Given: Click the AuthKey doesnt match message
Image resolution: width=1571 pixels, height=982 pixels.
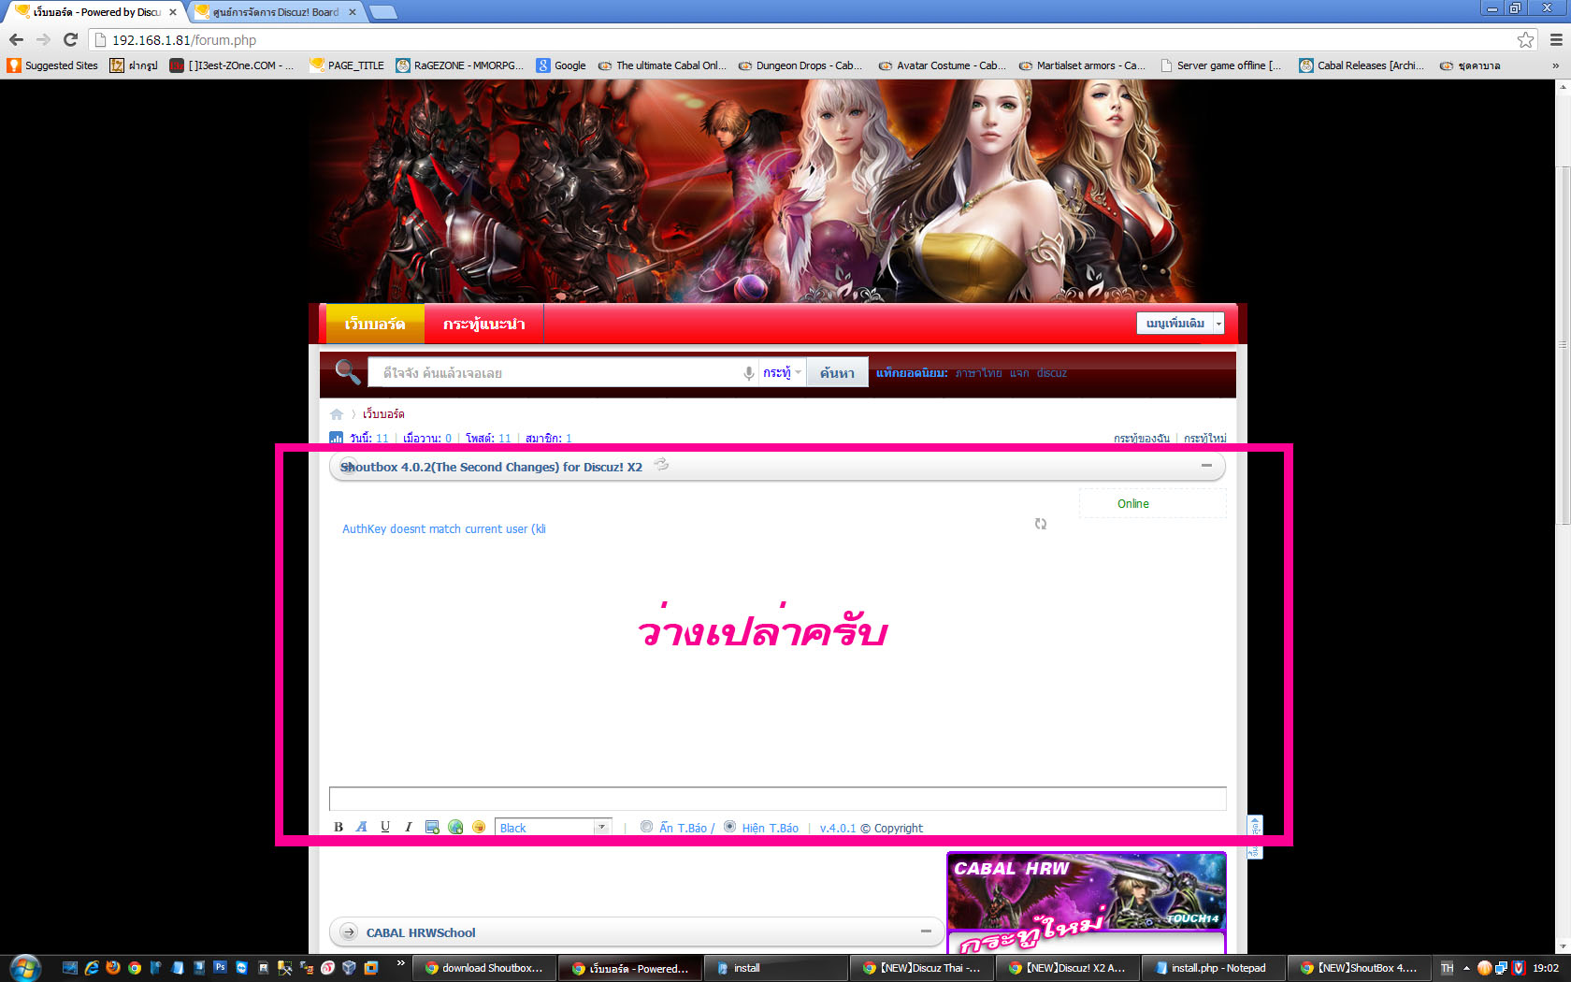Looking at the screenshot, I should [x=444, y=529].
